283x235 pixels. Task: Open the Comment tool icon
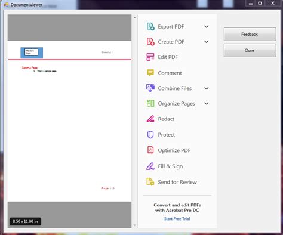coord(150,73)
